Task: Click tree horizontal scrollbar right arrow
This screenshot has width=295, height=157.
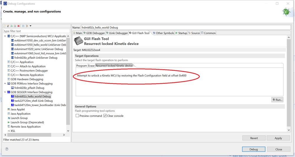Action: 64,135
